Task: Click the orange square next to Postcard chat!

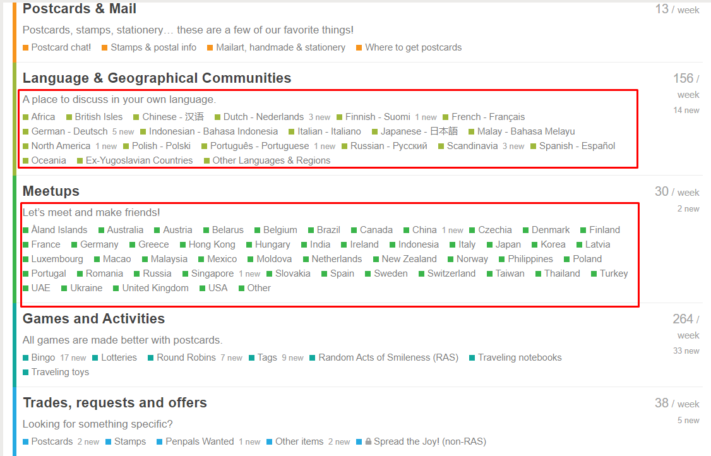Action: click(x=25, y=47)
